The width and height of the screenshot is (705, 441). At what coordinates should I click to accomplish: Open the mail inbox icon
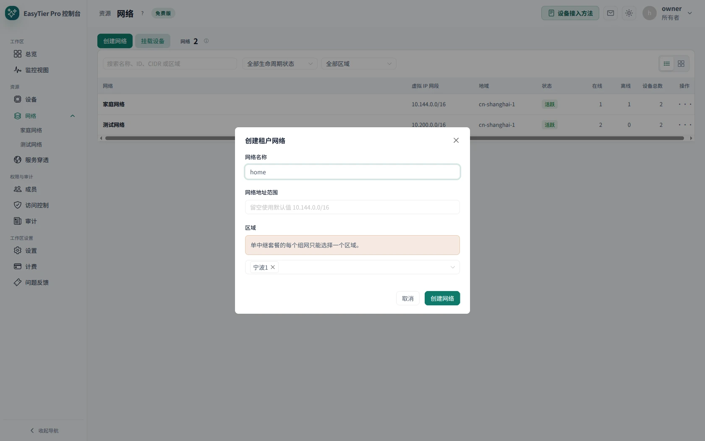(x=611, y=13)
